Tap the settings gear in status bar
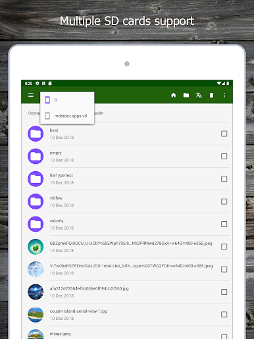This screenshot has width=254, height=339. point(38,84)
